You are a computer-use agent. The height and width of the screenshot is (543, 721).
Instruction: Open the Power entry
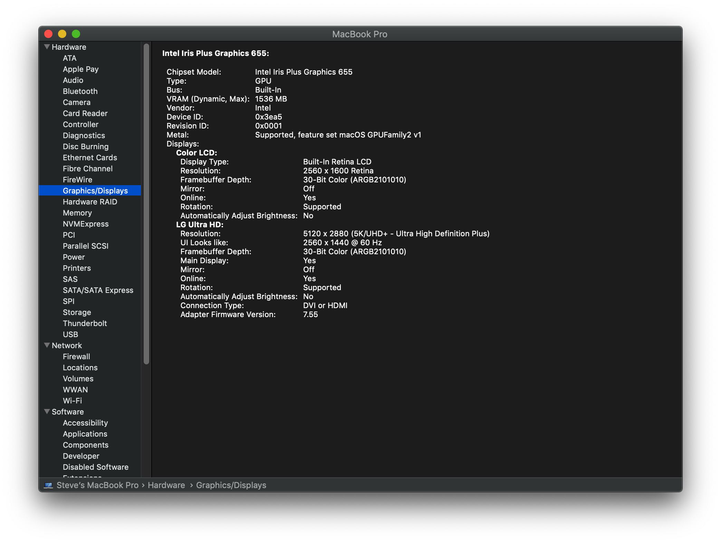point(74,257)
